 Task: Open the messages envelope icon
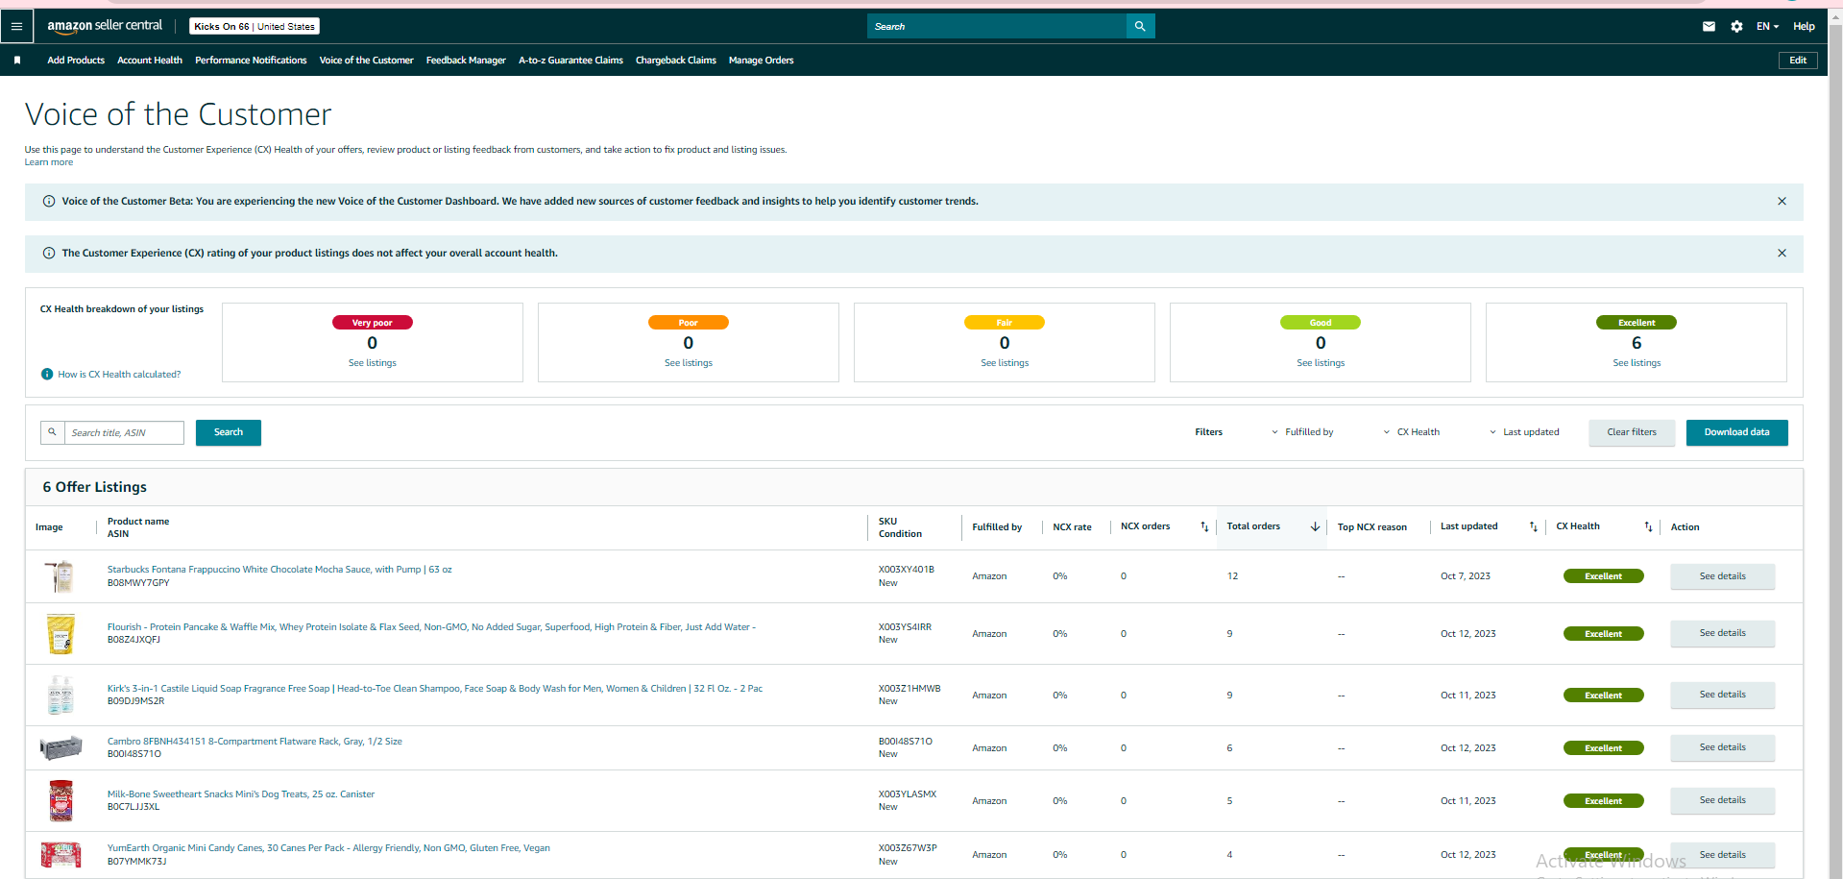tap(1709, 26)
